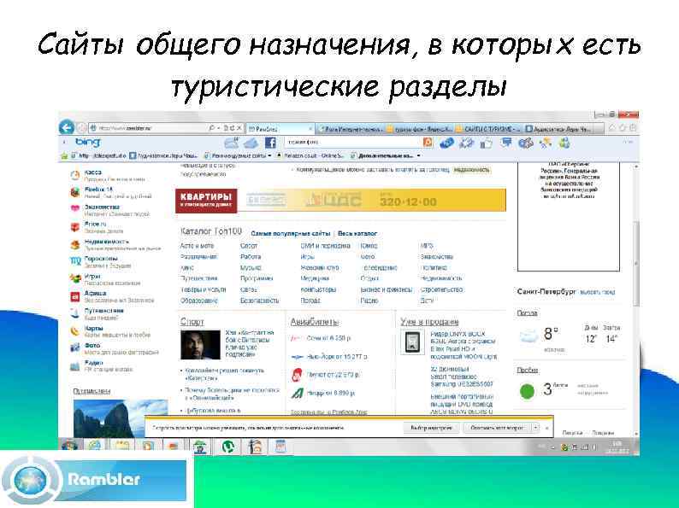Open the Дополнительные favorites bar dropdown

click(386, 155)
